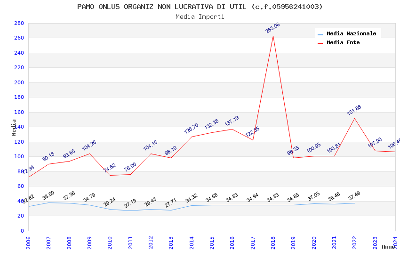Click the chart title PAMO ONLUS ORGANIZ

pos(200,7)
